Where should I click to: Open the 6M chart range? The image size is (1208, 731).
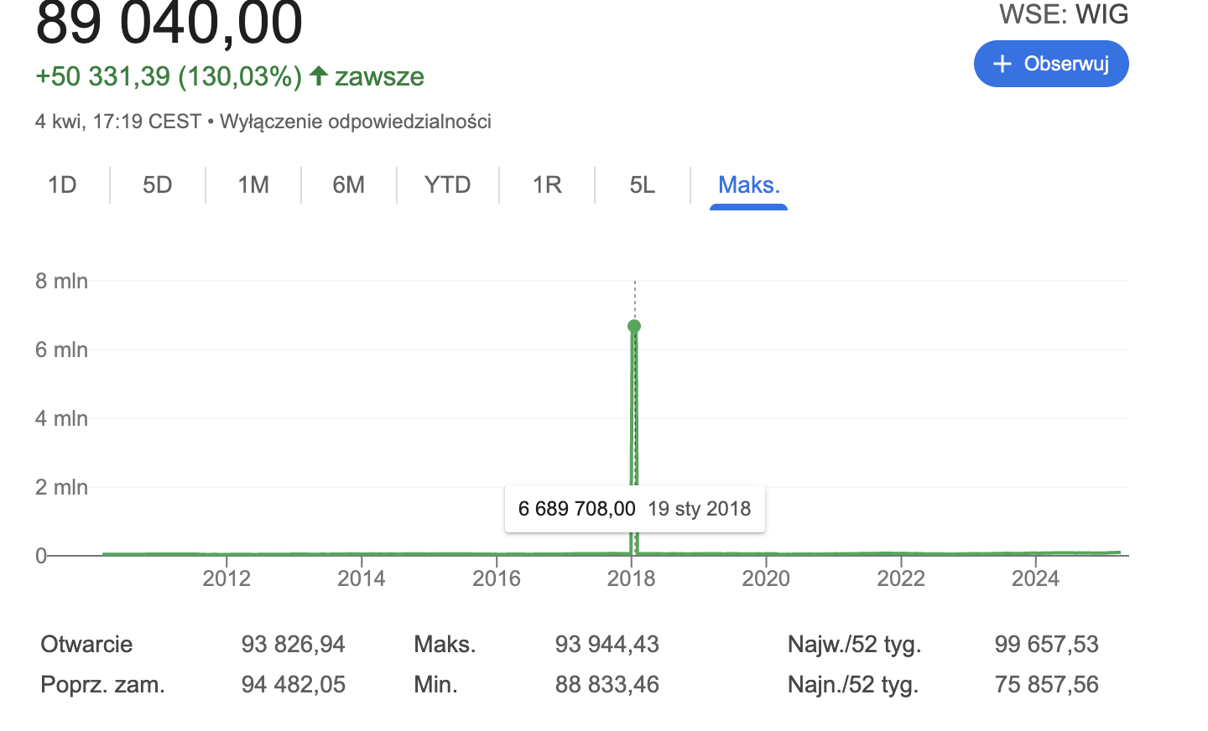[x=348, y=184]
